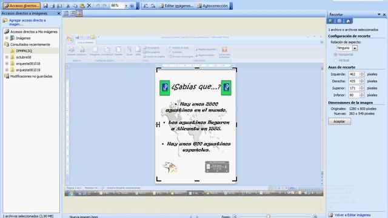Select the Horizontal radio button

click(335, 54)
